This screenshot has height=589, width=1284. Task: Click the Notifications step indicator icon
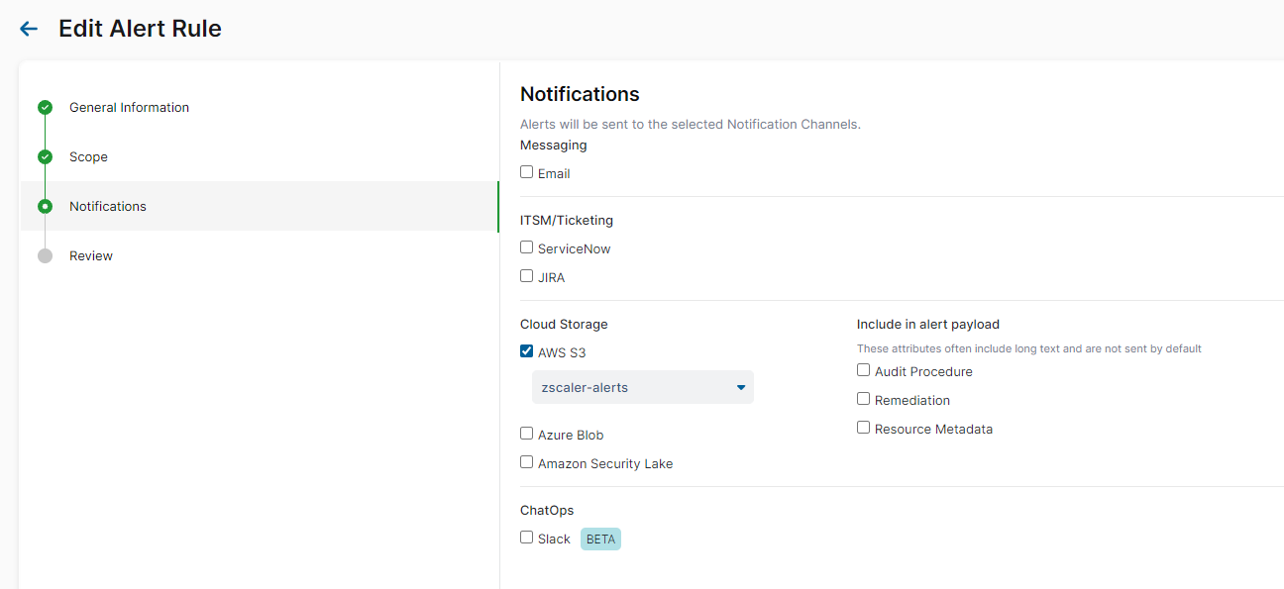point(45,206)
